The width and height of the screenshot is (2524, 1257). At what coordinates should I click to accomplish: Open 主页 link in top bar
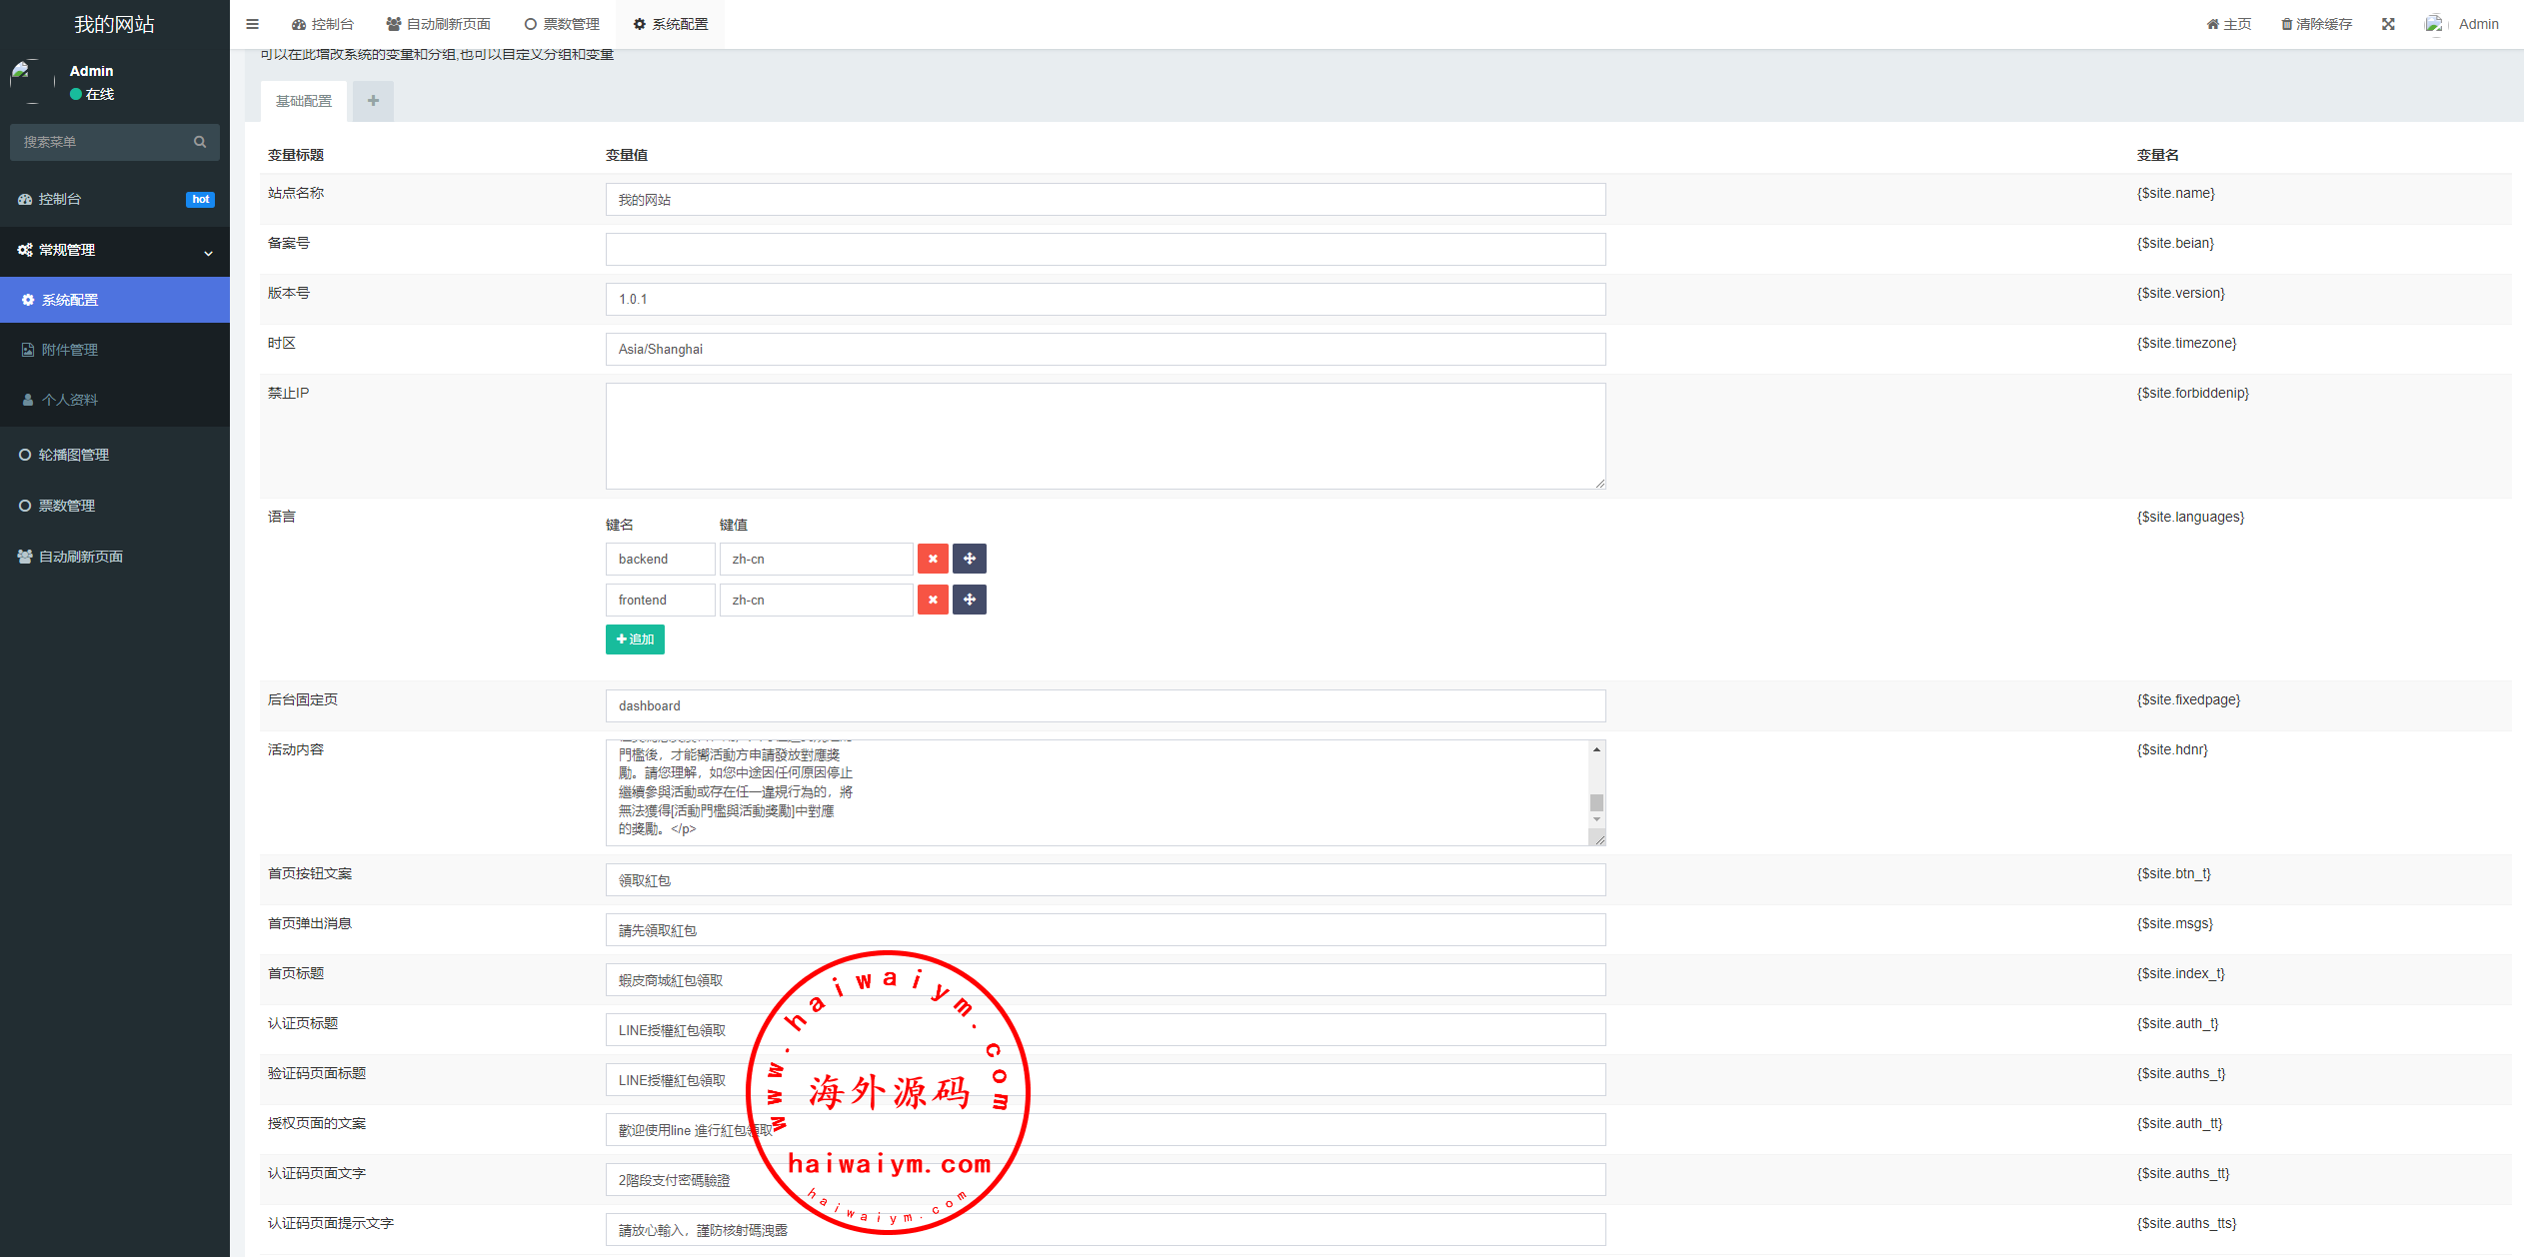coord(2229,24)
